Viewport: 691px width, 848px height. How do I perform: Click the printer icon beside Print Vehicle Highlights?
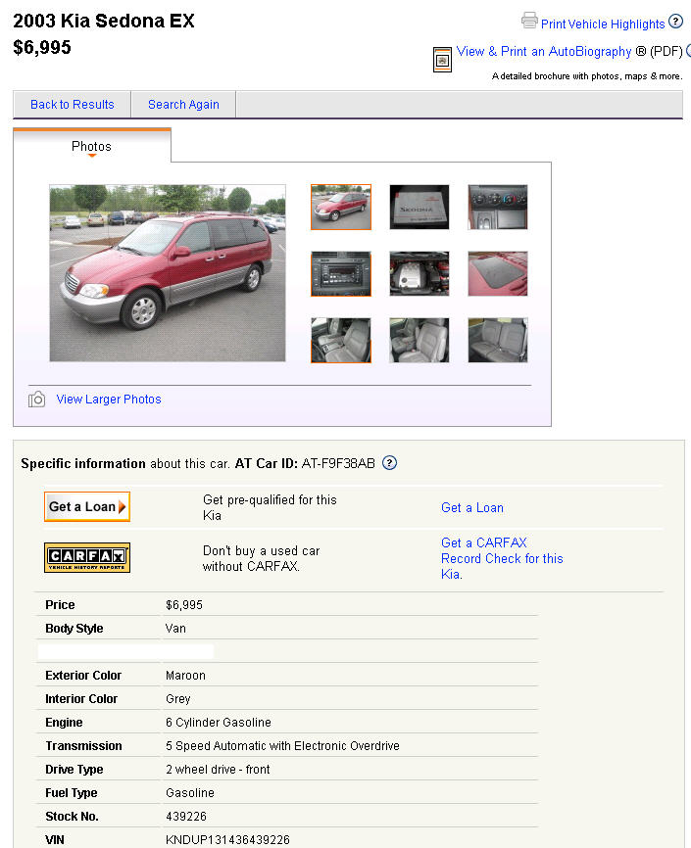click(529, 21)
